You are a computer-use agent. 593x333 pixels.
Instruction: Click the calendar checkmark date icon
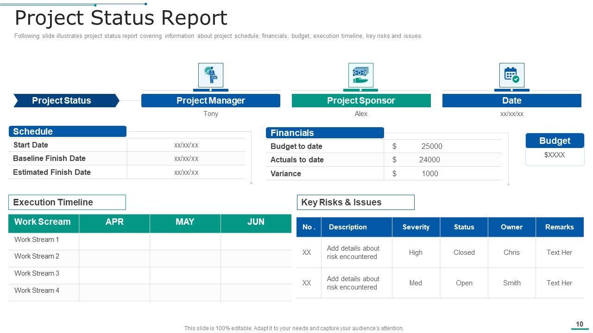511,75
